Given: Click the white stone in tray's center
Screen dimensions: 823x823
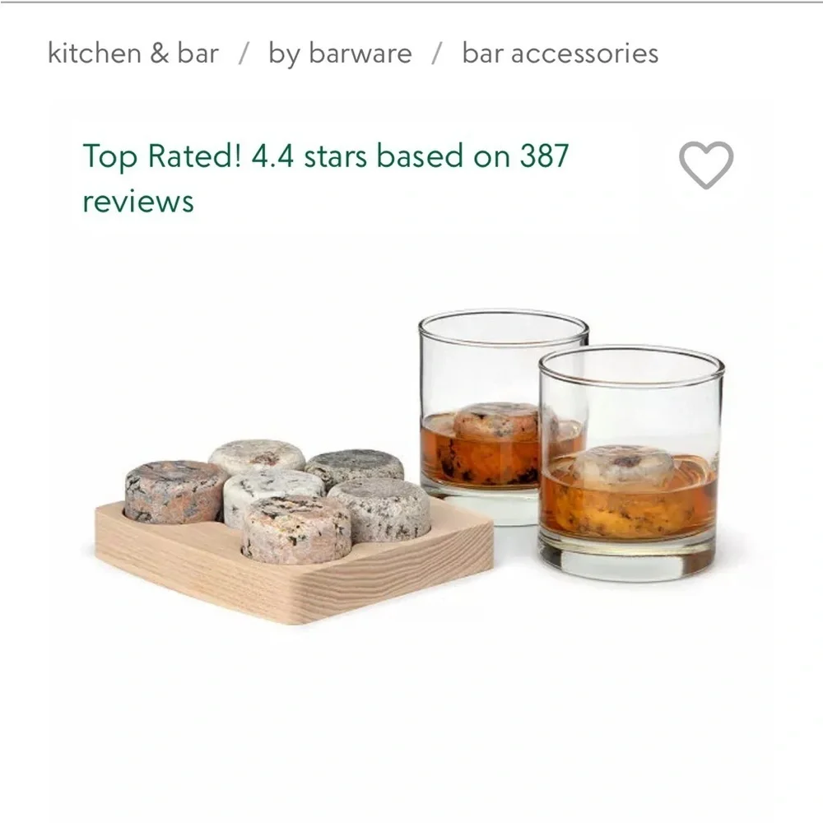Looking at the screenshot, I should pos(274,492).
